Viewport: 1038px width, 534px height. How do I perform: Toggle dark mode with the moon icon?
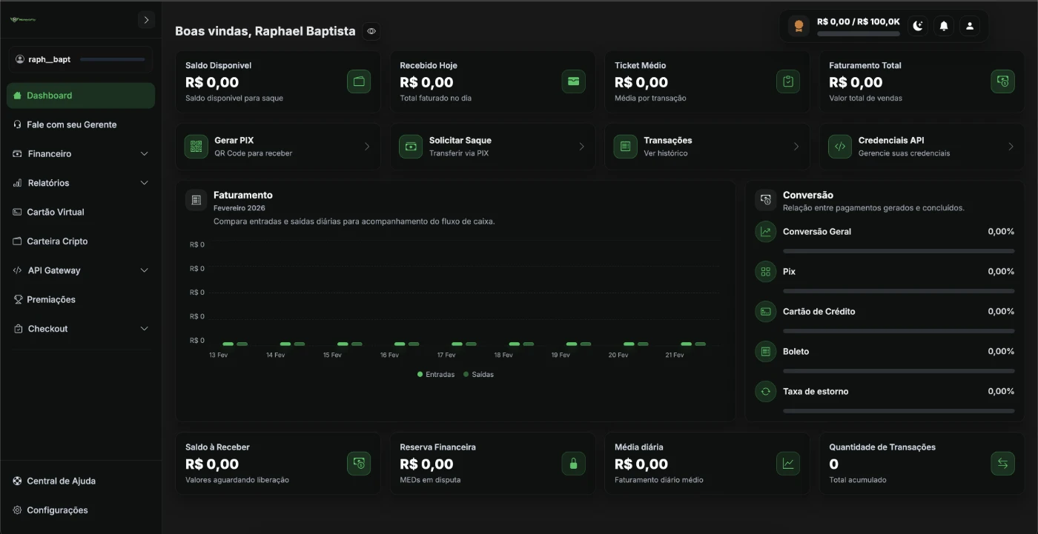pos(918,26)
